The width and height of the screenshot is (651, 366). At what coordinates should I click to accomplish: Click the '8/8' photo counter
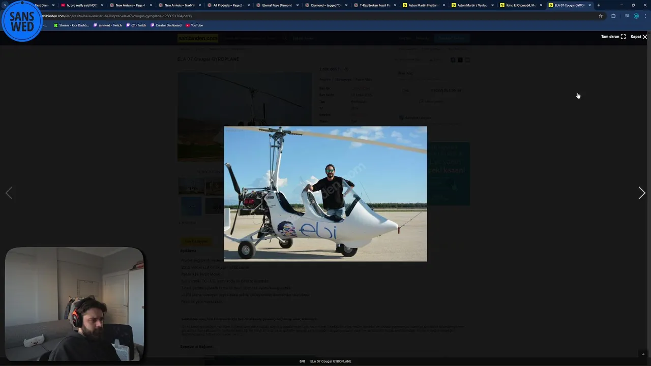click(x=302, y=361)
